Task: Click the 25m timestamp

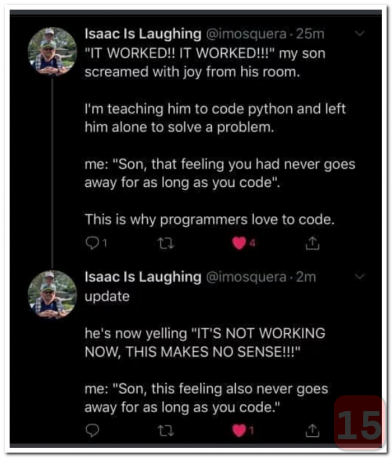Action: (310, 34)
